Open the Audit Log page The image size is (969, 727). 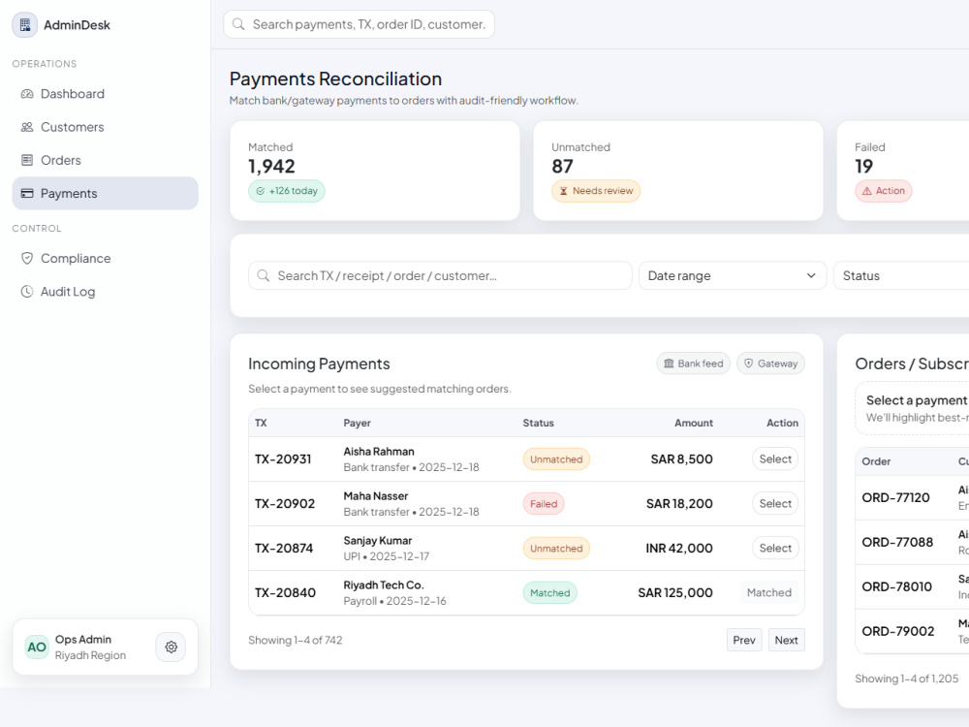(105, 292)
